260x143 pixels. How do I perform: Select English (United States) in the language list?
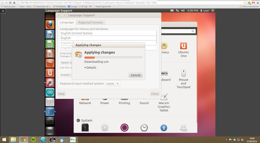coord(108,33)
